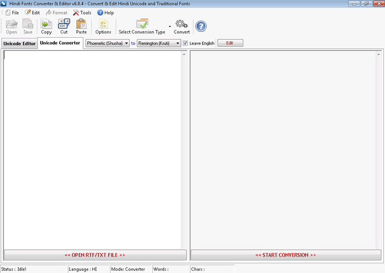Click the Convert gears icon
Viewport: 385px width, 273px height.
[x=182, y=27]
